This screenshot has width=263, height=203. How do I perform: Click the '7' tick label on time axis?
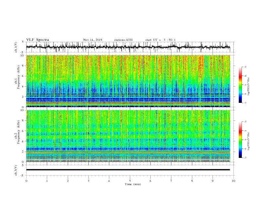tap(171, 181)
